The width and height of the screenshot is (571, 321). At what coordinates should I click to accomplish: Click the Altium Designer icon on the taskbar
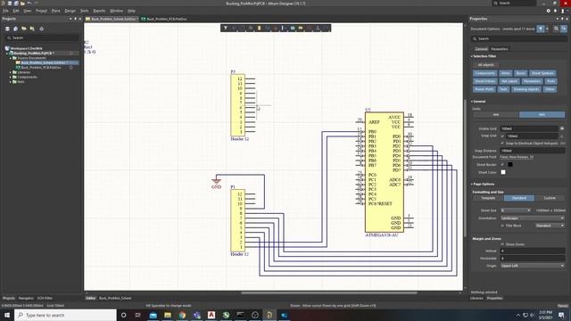pos(269,315)
